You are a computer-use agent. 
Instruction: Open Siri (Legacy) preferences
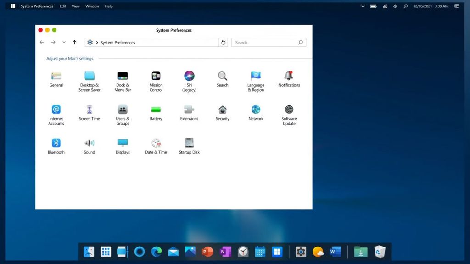click(x=189, y=77)
